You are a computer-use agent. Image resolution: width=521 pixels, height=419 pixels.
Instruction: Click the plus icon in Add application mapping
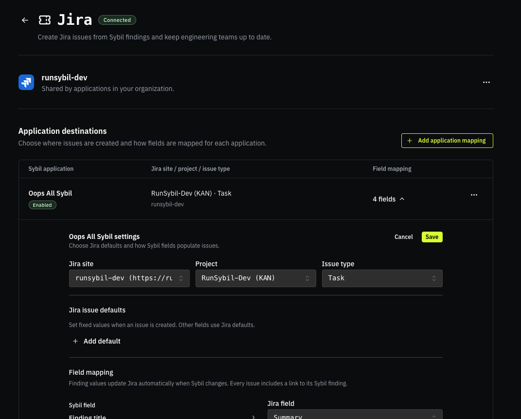coord(410,141)
